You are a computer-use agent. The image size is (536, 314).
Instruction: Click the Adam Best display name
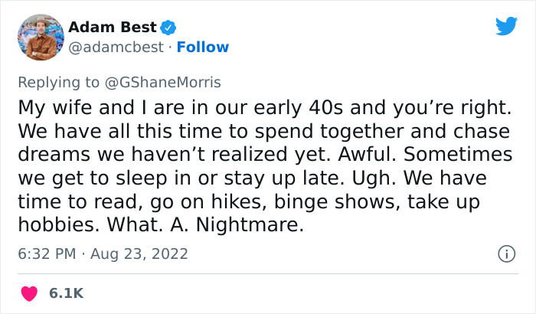[112, 28]
